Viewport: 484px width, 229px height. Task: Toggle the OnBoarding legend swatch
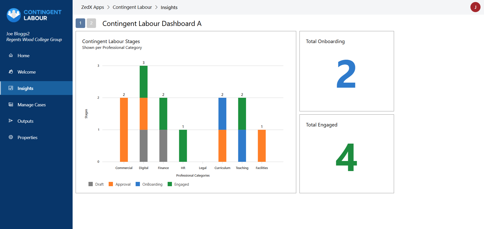click(138, 184)
